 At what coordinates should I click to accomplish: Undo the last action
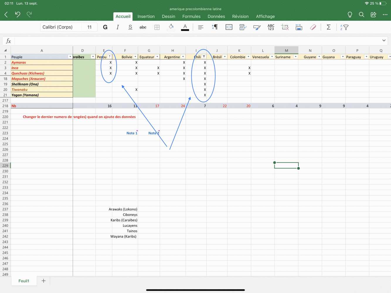point(18,14)
